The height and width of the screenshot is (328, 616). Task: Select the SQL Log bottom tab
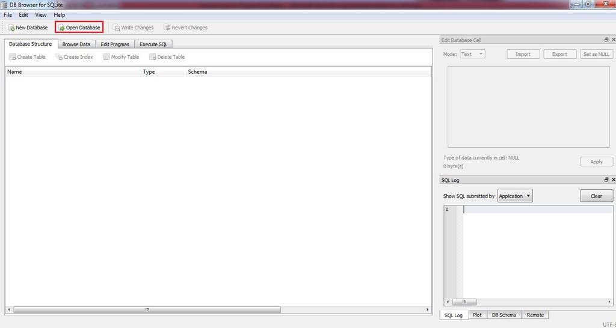[x=454, y=315]
